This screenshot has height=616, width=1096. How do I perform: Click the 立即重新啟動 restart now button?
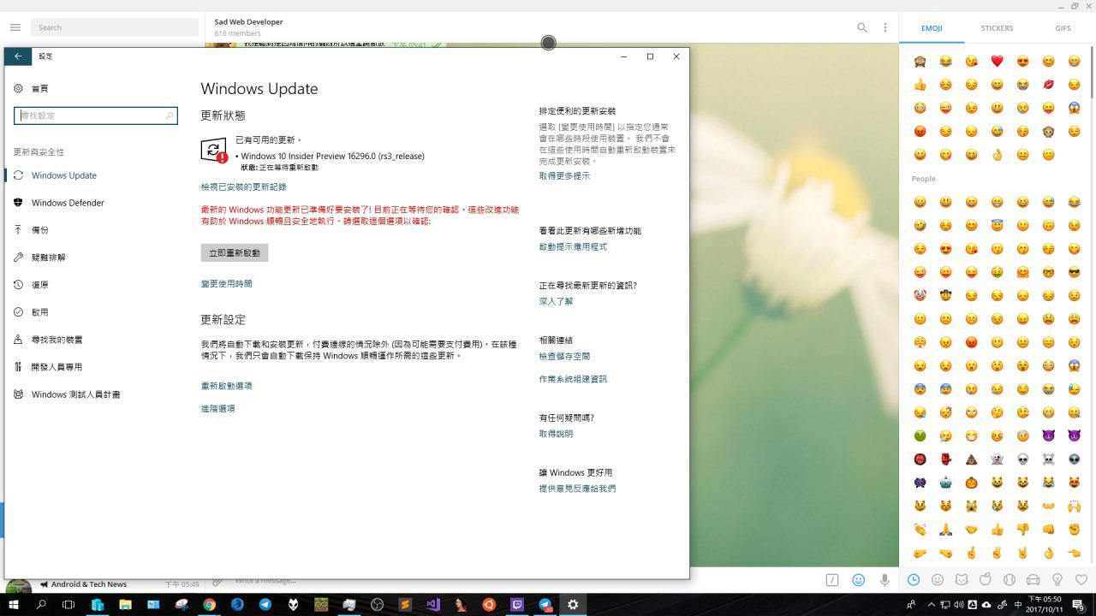235,253
